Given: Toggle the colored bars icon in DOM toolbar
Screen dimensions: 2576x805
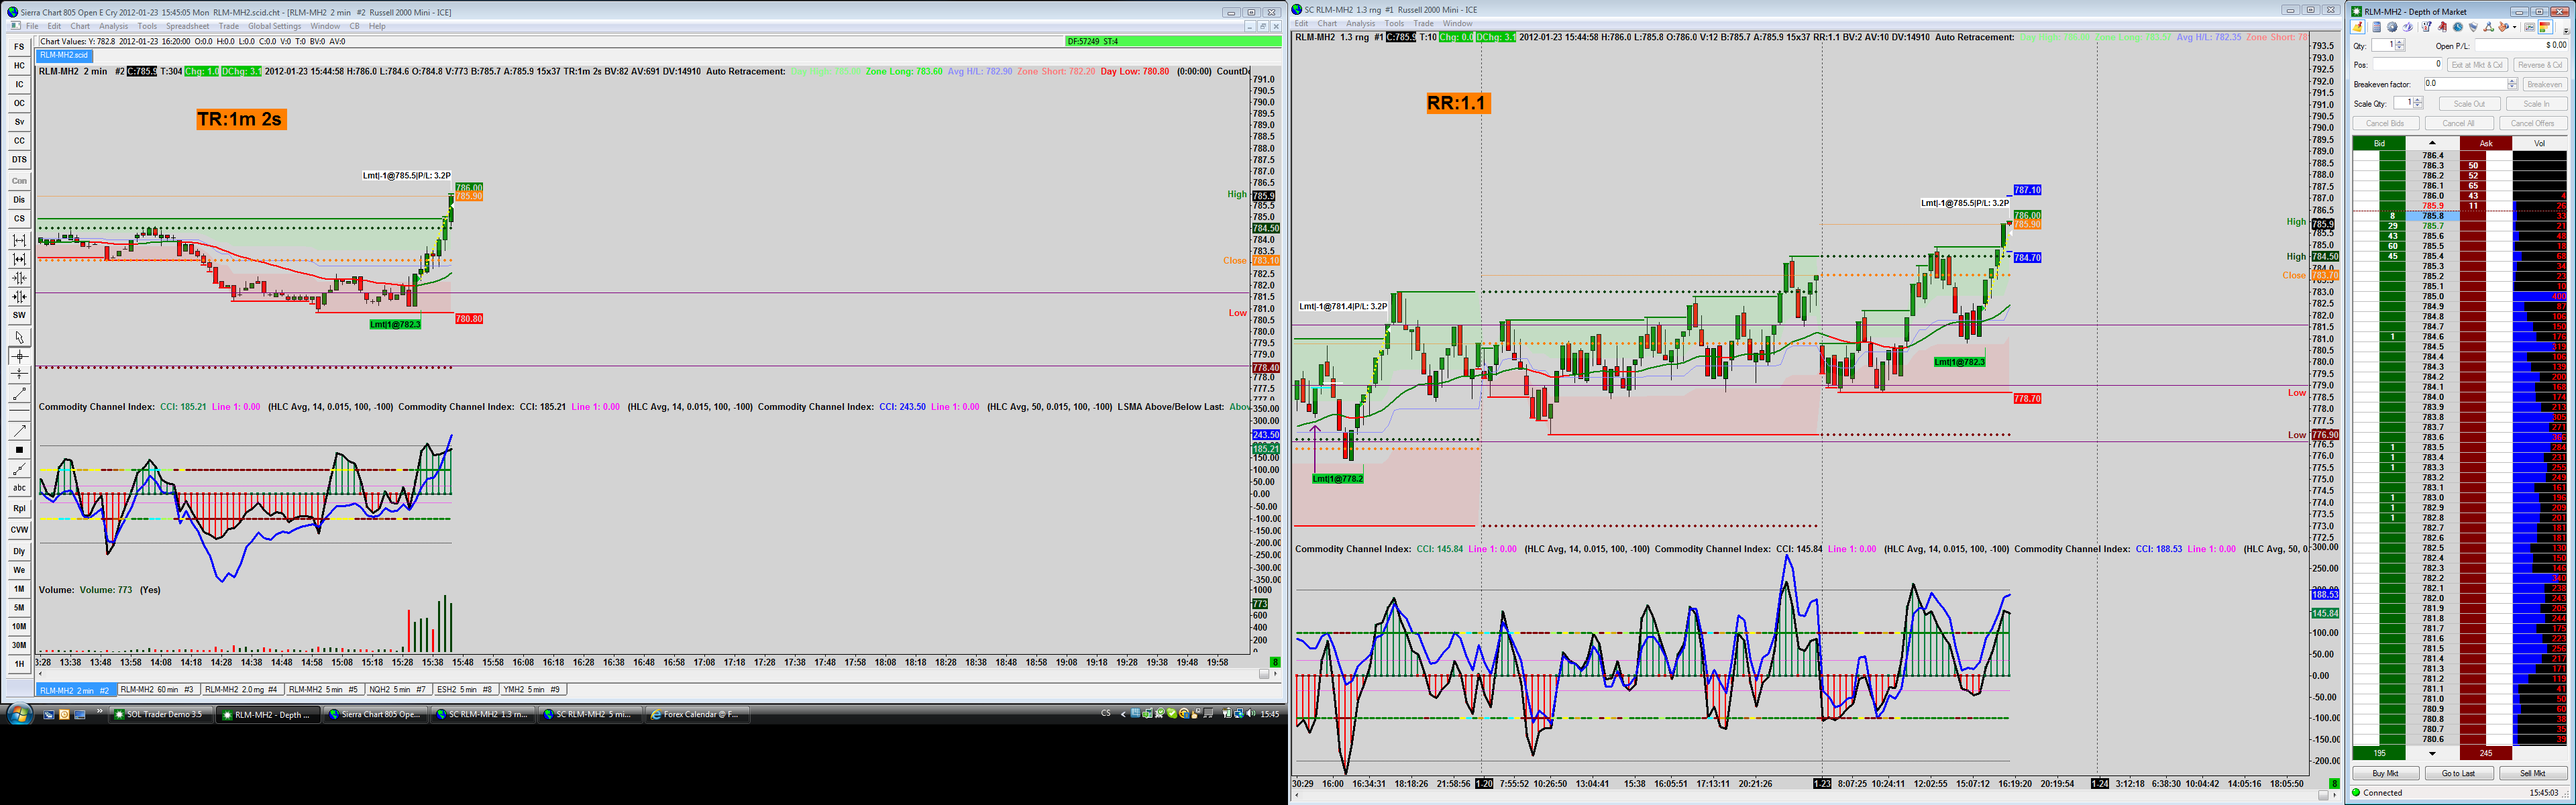Looking at the screenshot, I should [x=2545, y=27].
